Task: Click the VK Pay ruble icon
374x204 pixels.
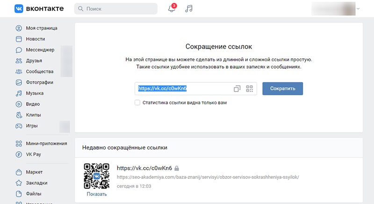Action: coord(19,155)
